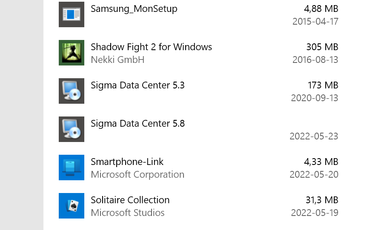Screen dimensions: 367x230
Task: Click the Solitaire Collection cards icon
Action: pyautogui.click(x=72, y=206)
